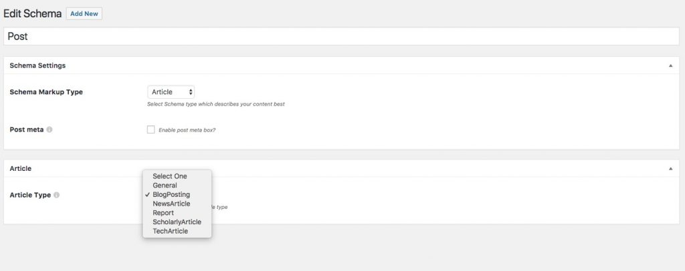
Task: Choose 'Select One' in Article Type list
Action: [x=170, y=176]
